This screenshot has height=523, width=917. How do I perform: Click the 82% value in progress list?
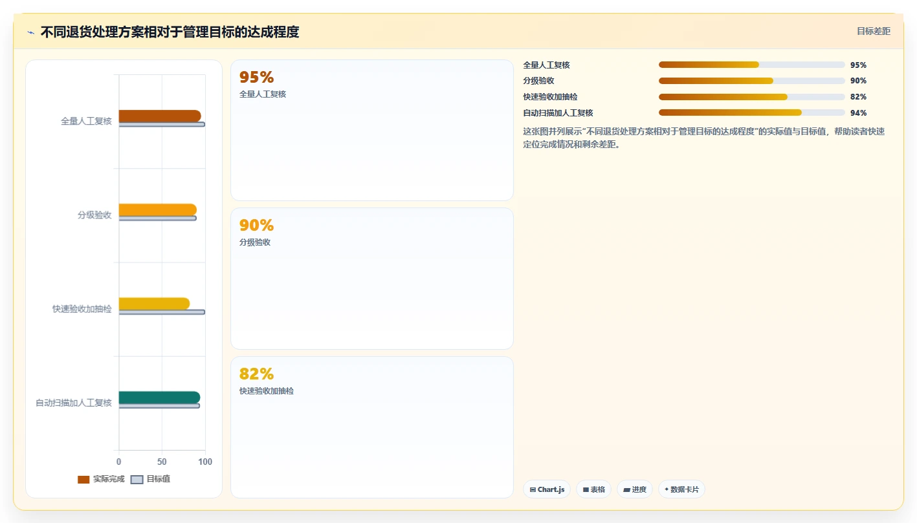tap(858, 97)
